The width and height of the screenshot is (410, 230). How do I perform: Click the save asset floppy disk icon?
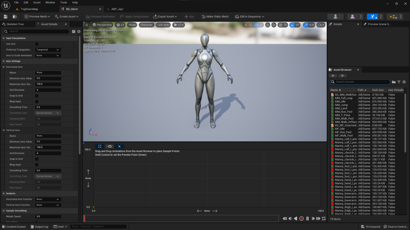5,17
